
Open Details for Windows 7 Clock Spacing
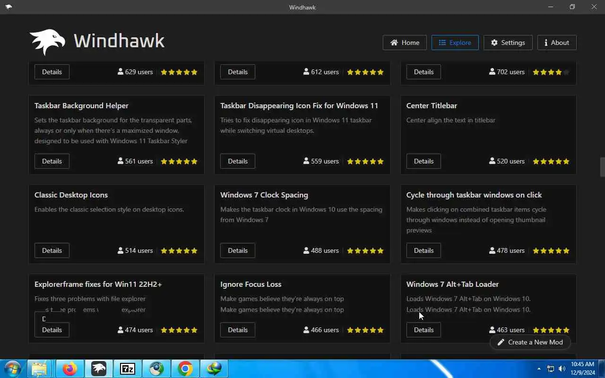point(238,250)
